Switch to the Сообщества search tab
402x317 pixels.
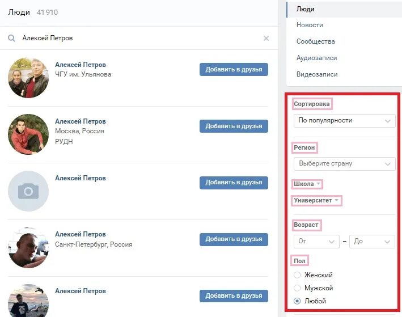[x=316, y=41]
